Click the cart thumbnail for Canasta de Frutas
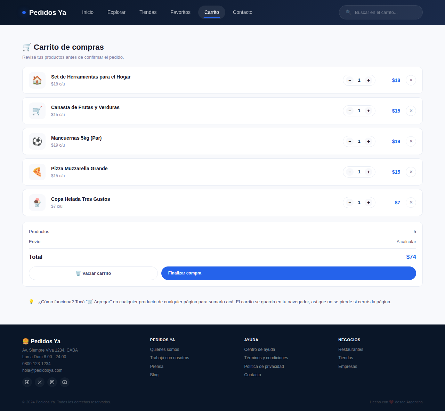This screenshot has height=411, width=445. click(x=37, y=111)
